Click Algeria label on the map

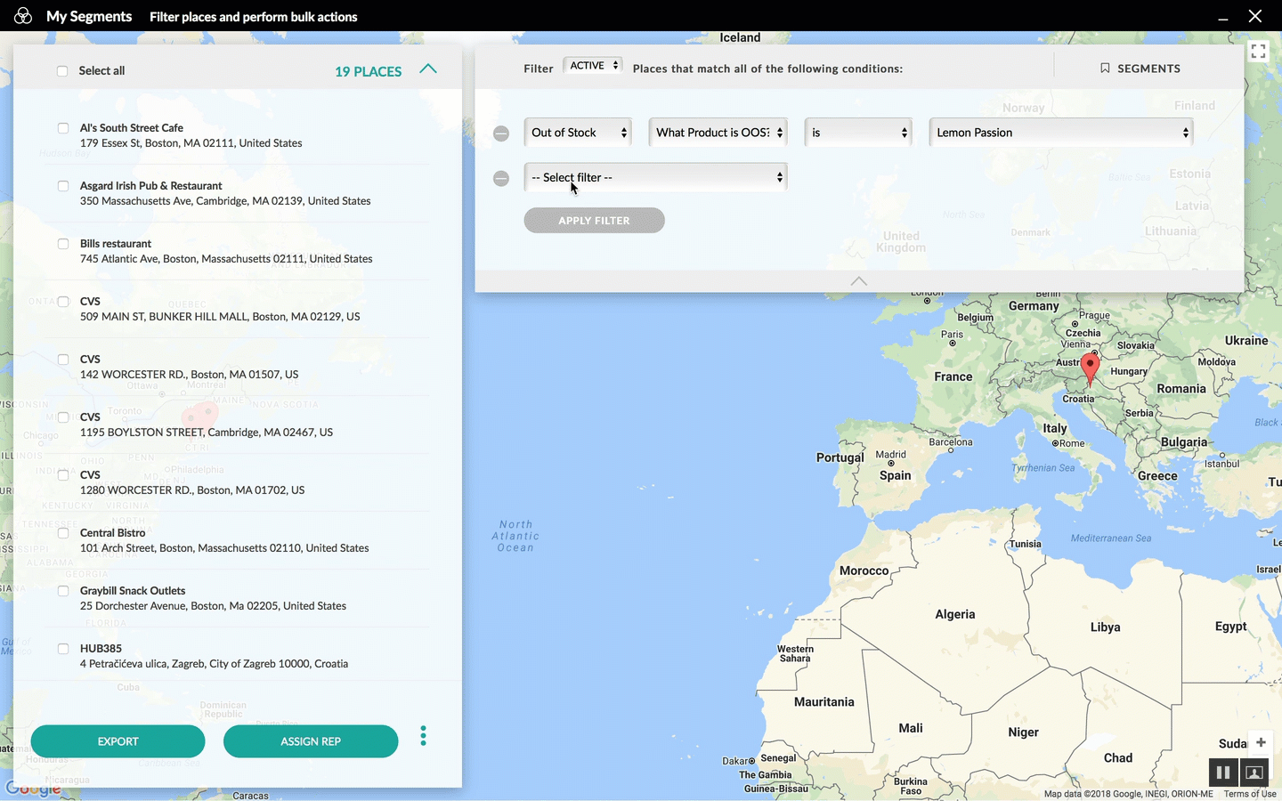955,614
